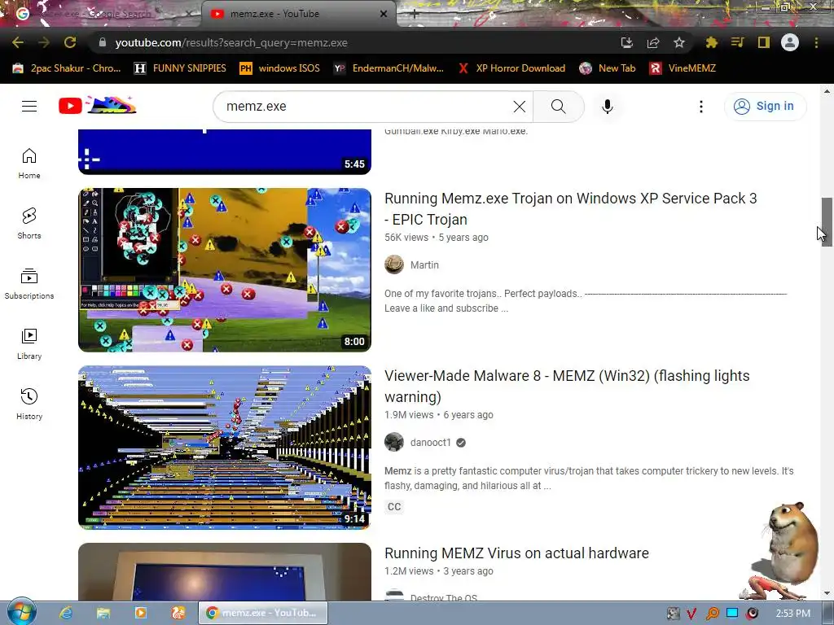This screenshot has width=834, height=625.
Task: Open the 2pac Shakur bookmark
Action: tap(67, 68)
